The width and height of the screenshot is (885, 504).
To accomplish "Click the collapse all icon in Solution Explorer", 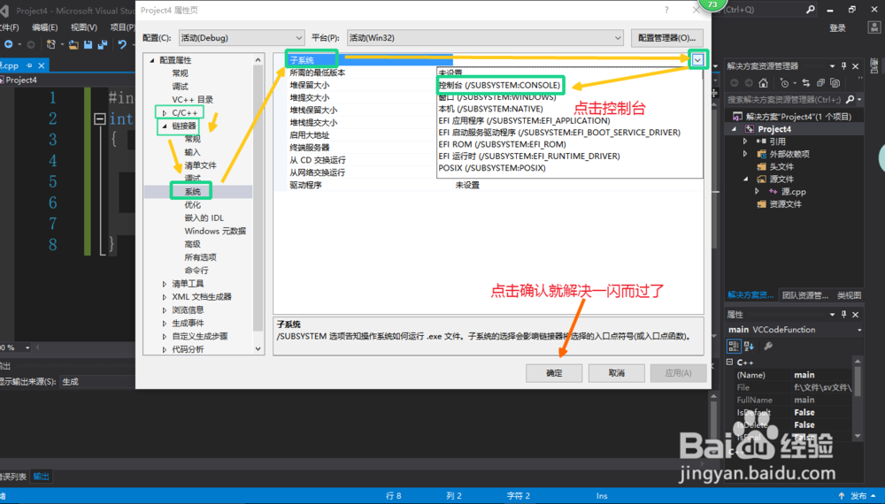I will [821, 83].
